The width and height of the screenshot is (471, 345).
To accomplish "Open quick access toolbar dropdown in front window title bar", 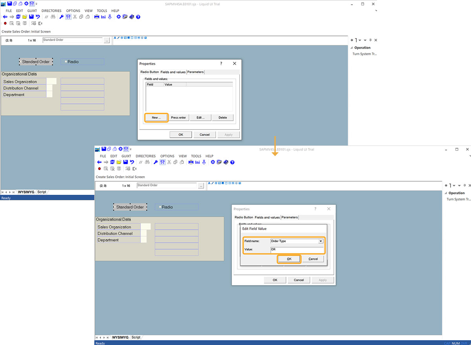I will [130, 150].
